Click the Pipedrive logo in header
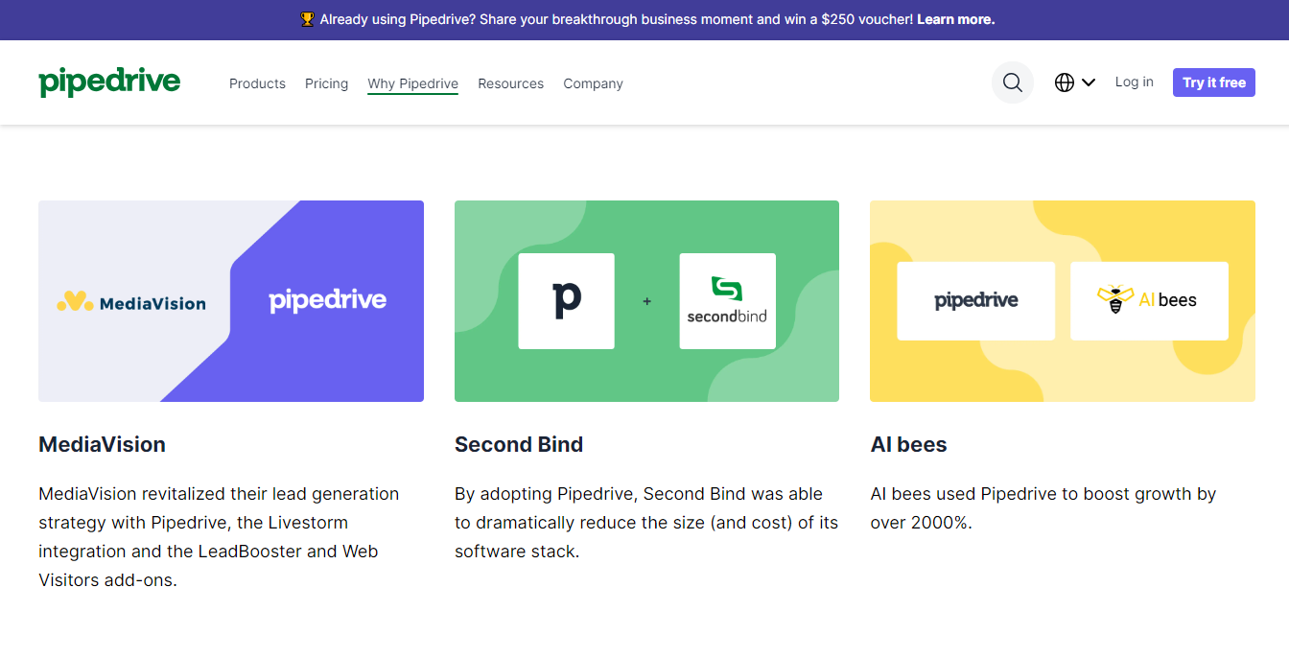1289x658 pixels. (109, 82)
